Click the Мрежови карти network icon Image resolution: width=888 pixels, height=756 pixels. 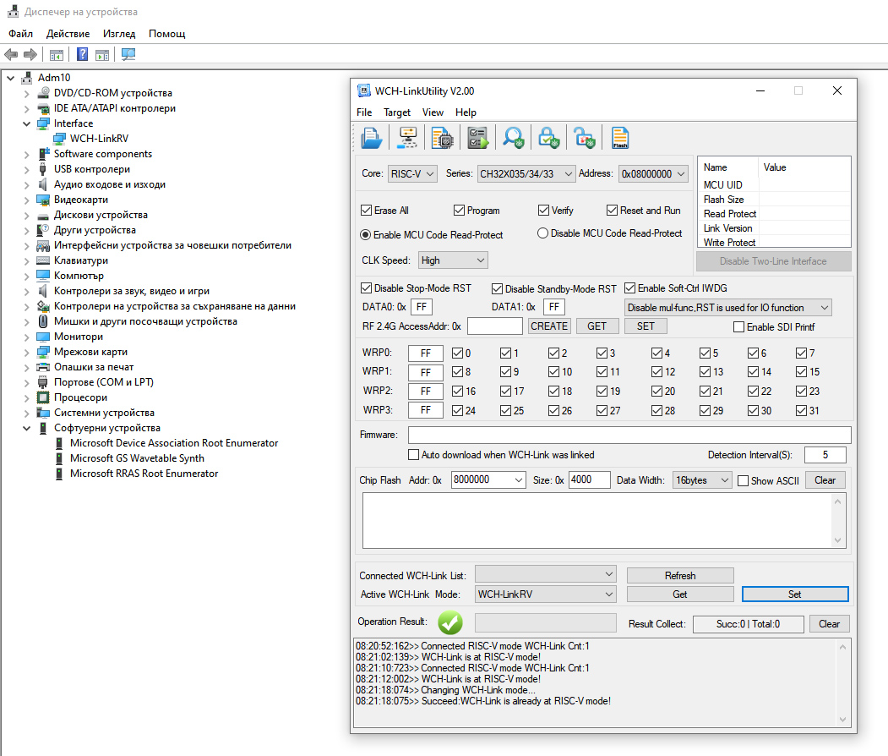click(x=43, y=352)
